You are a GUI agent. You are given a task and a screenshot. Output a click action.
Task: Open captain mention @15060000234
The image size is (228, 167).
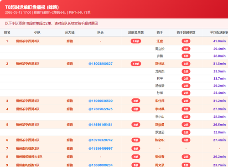click(100, 165)
